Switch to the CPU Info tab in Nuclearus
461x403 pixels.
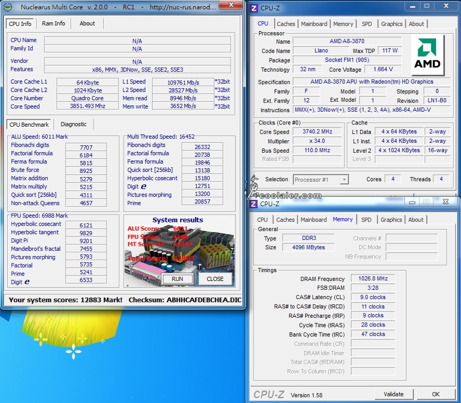click(20, 24)
